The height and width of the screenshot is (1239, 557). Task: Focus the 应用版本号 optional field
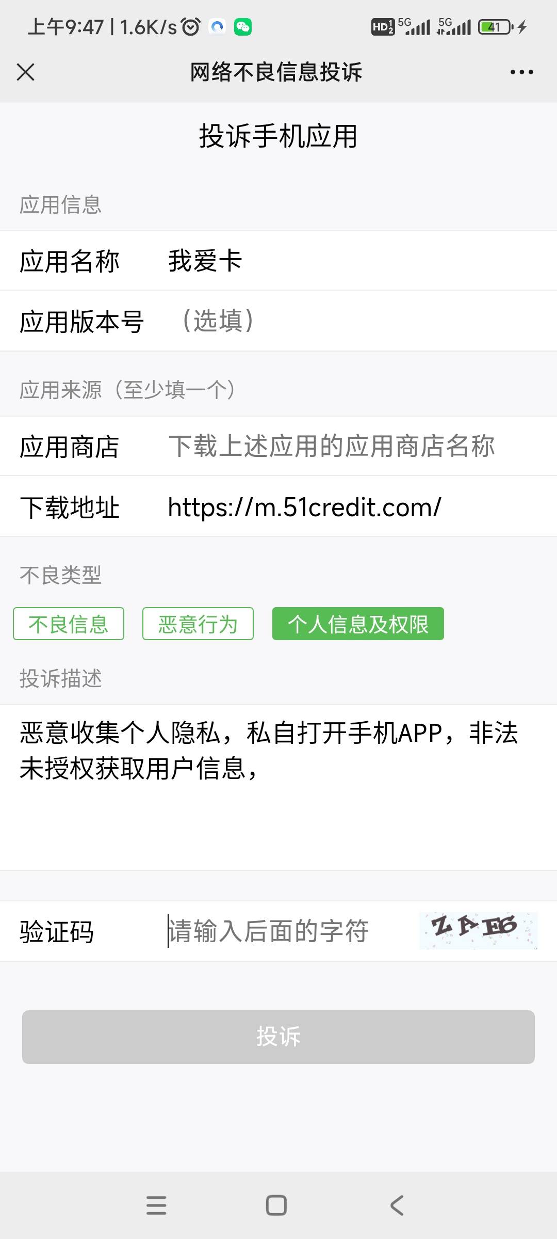pyautogui.click(x=278, y=321)
